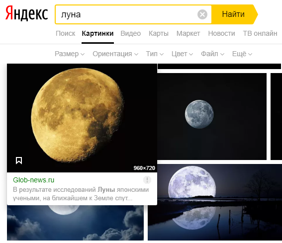The width and height of the screenshot is (282, 243).
Task: Expand the Размер filter dropdown
Action: [x=70, y=54]
